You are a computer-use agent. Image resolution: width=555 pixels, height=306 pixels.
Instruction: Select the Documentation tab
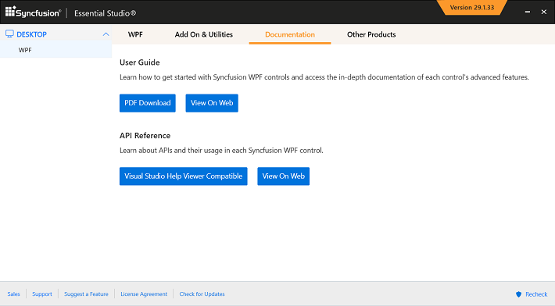[290, 34]
